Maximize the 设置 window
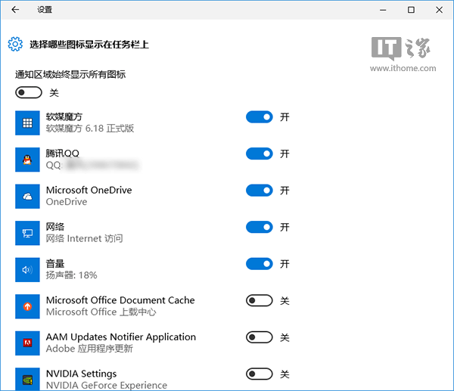Viewport: 454px width, 391px height. (411, 10)
